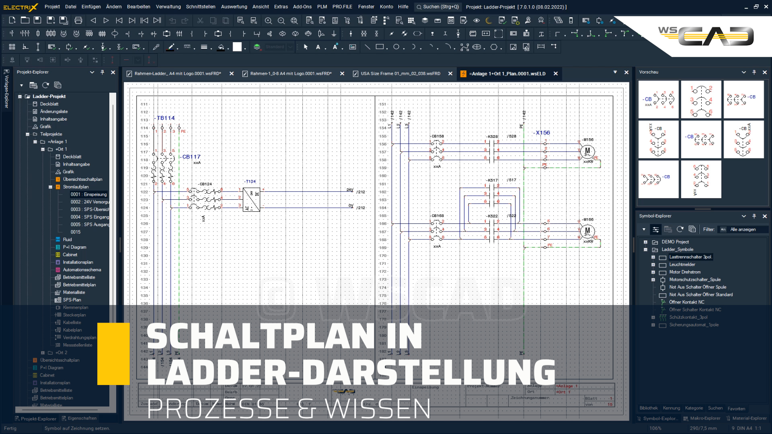
Task: Toggle the ALL filter in Symbol-Explorer
Action: pos(723,229)
